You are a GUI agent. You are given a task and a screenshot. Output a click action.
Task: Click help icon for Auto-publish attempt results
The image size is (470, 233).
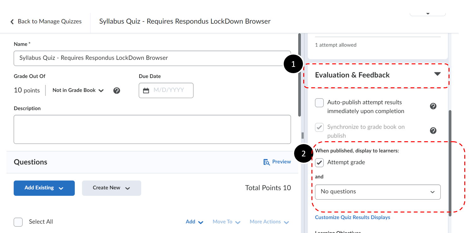[x=433, y=106]
